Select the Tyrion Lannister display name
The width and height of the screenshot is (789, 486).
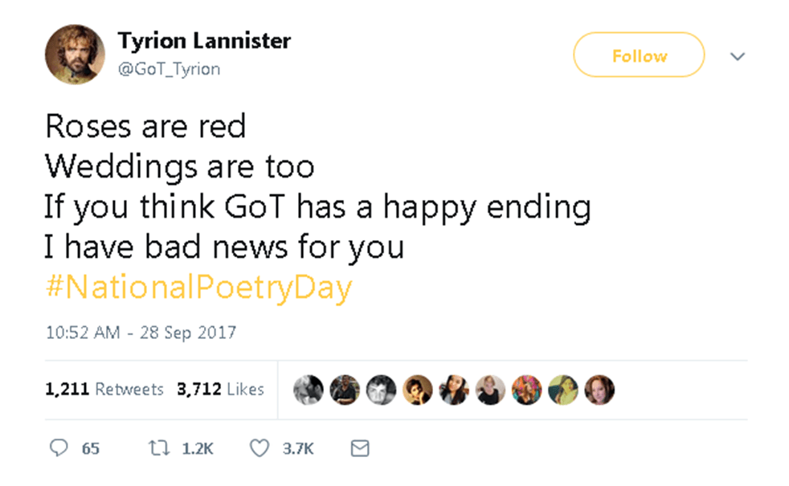pyautogui.click(x=205, y=41)
